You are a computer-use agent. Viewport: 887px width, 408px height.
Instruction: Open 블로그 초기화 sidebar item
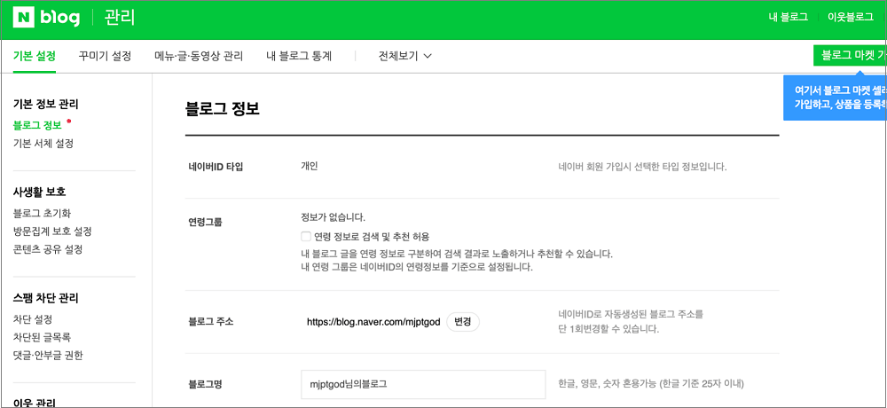coord(42,213)
